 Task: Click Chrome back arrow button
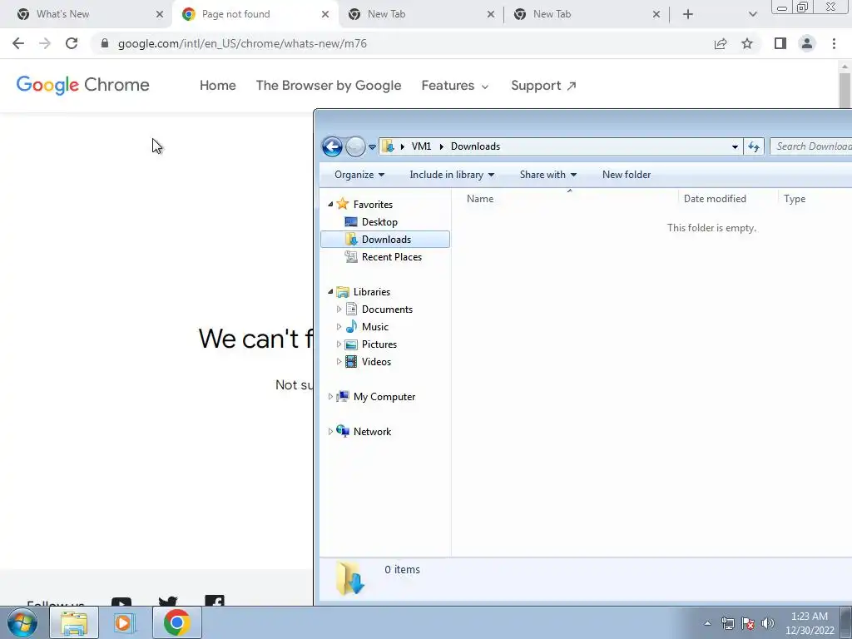click(18, 43)
